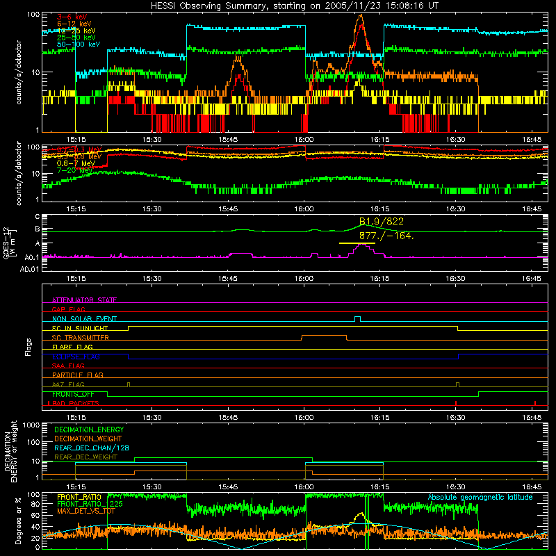Click the B1.9/822 flare annotation
The image size is (556, 556).
[382, 222]
